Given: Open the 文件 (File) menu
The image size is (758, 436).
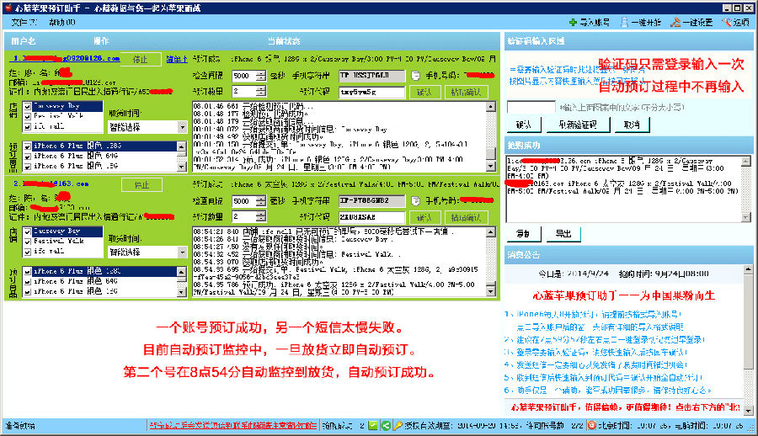Looking at the screenshot, I should click(24, 22).
